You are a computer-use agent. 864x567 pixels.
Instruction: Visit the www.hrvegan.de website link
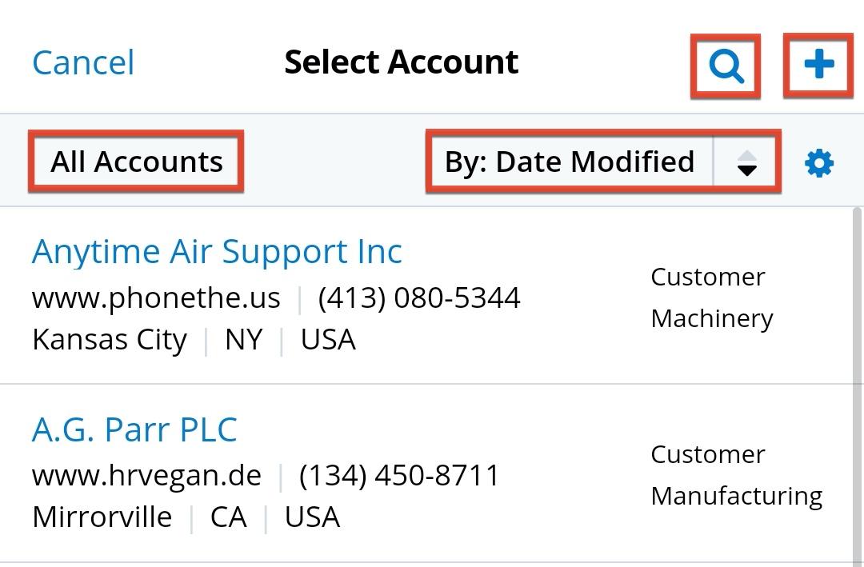click(x=146, y=474)
